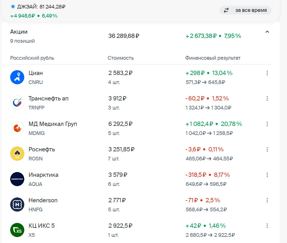Open the КЦ ИКС 5 stock name
The width and height of the screenshot is (287, 243).
click(42, 226)
